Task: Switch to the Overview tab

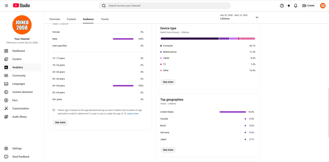Action: pyautogui.click(x=55, y=19)
